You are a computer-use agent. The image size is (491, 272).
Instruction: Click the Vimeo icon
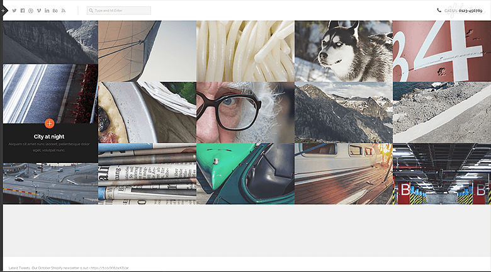click(x=39, y=11)
